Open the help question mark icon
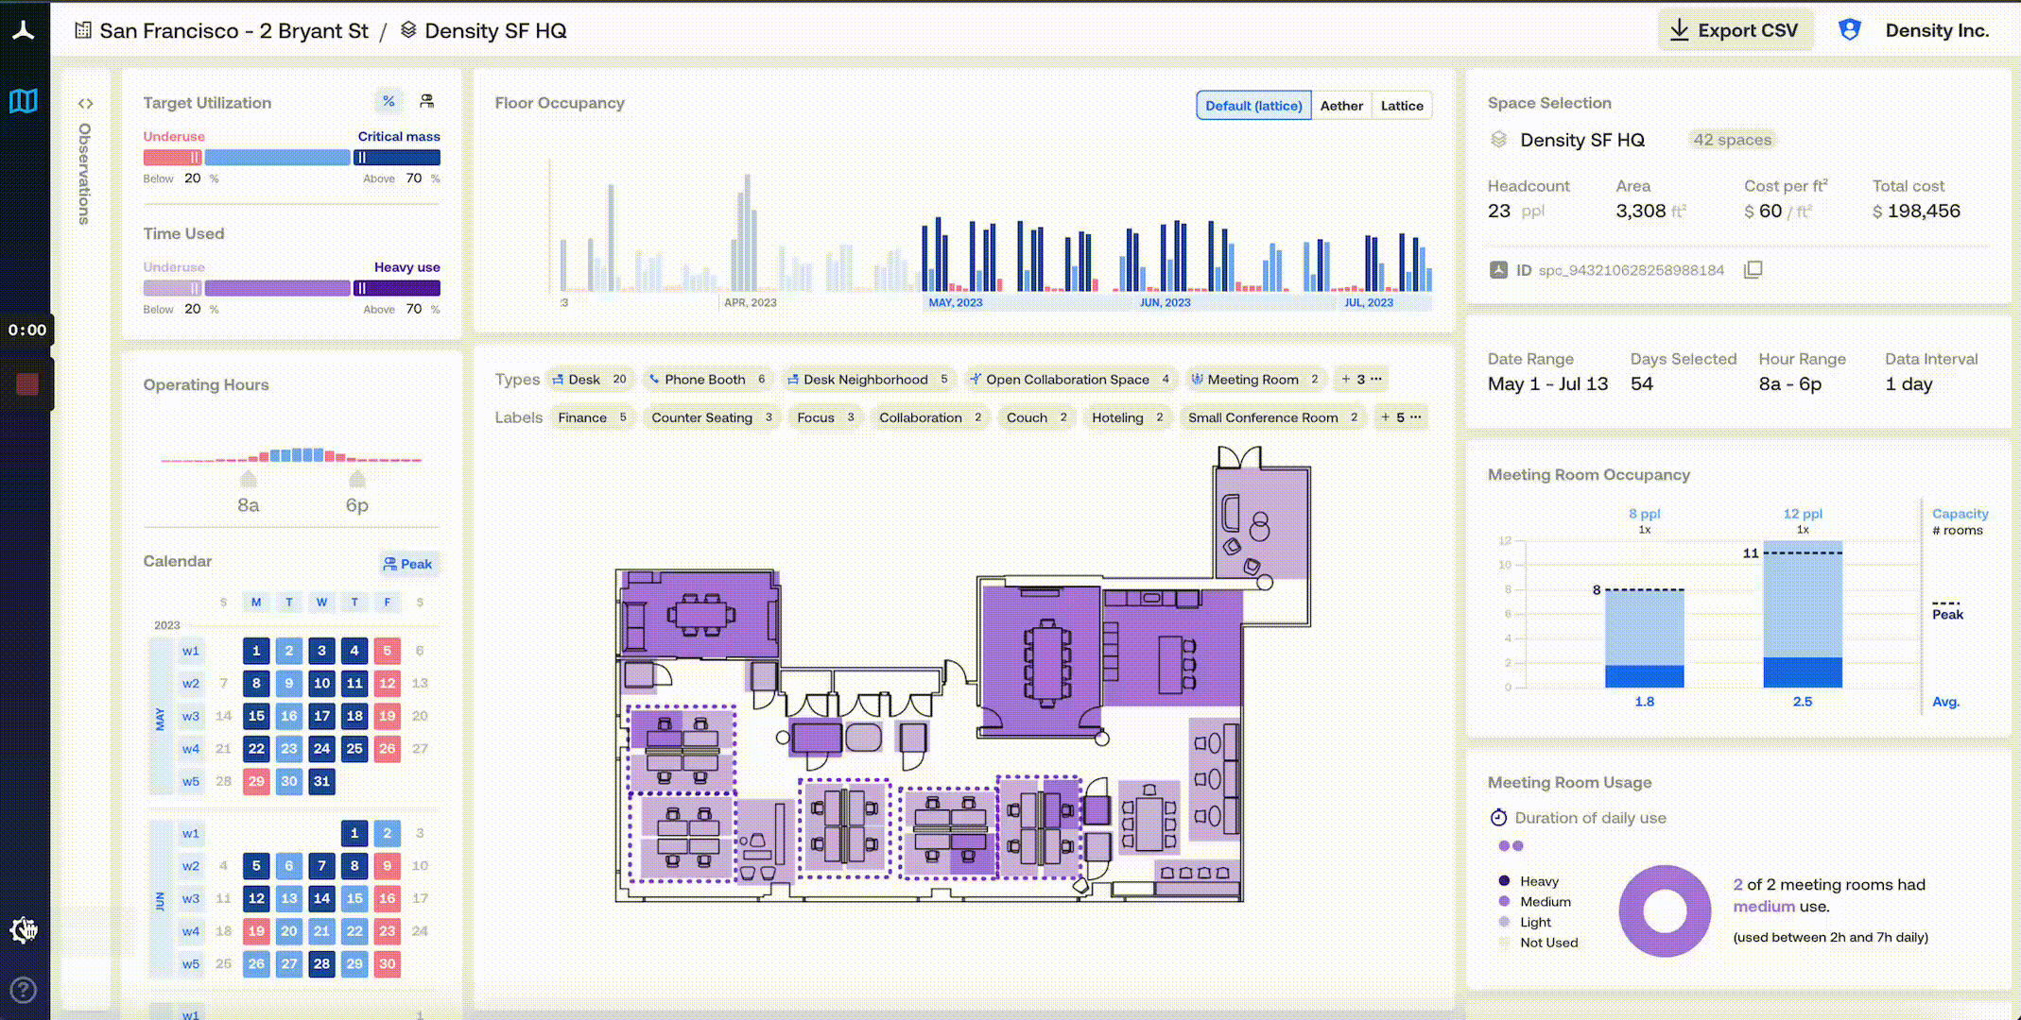2021x1020 pixels. point(24,990)
